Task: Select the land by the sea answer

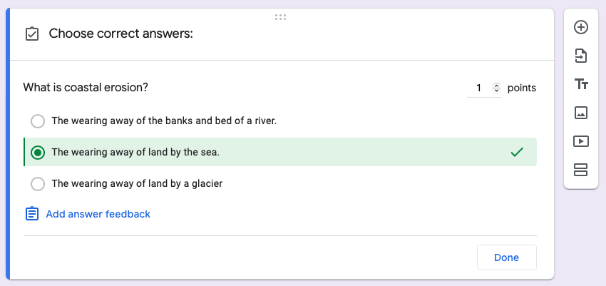Action: tap(38, 153)
